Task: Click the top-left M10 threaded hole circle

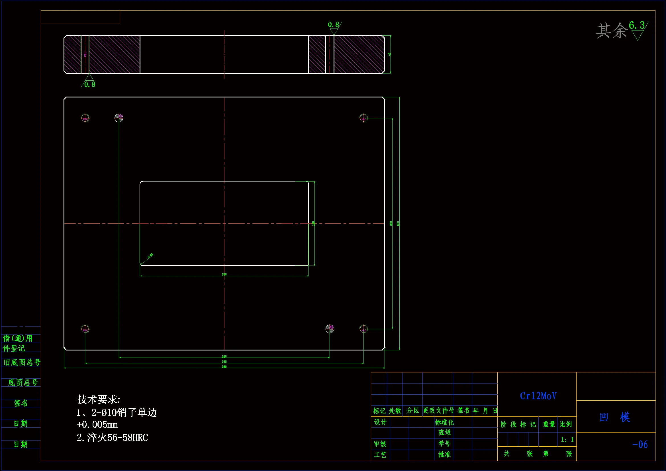Action: 85,119
